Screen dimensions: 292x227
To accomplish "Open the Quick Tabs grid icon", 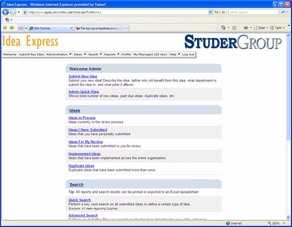I will click(x=21, y=28).
